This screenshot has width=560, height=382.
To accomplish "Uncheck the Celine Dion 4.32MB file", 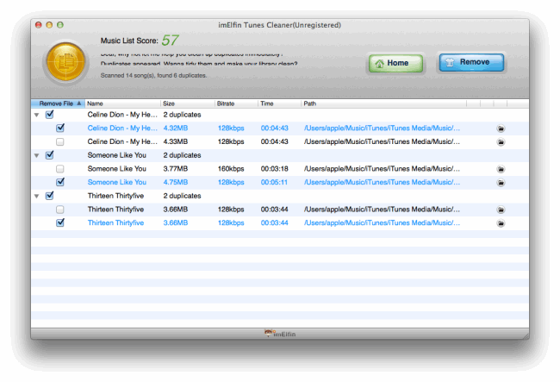I will [60, 128].
